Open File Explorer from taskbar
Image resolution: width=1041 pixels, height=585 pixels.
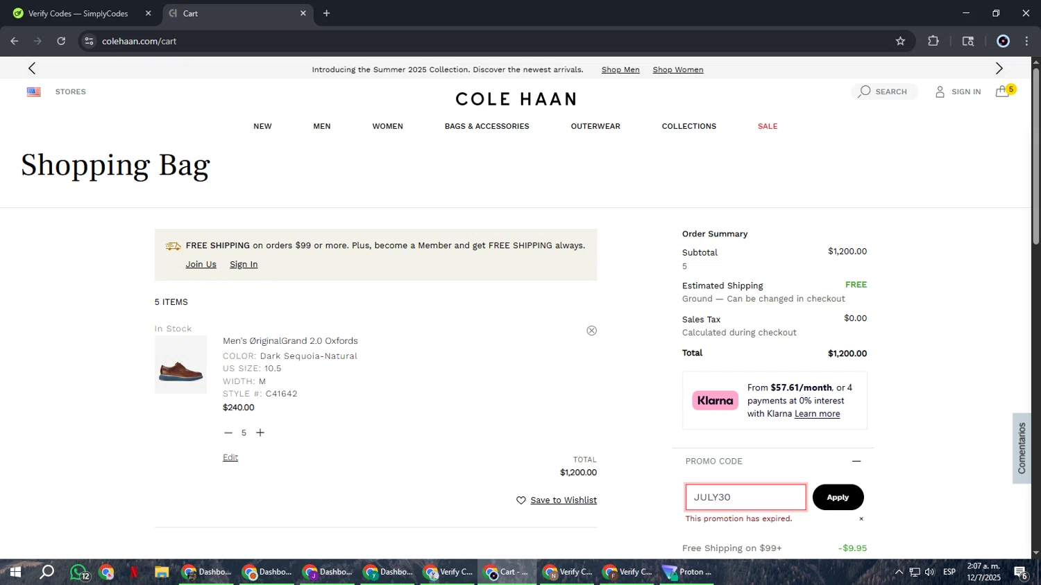coord(162,572)
